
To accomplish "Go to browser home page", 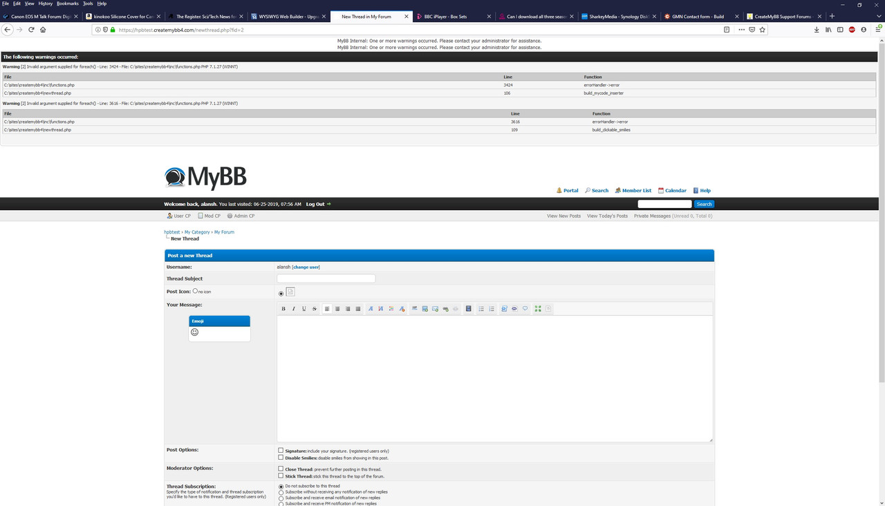I will (x=43, y=30).
